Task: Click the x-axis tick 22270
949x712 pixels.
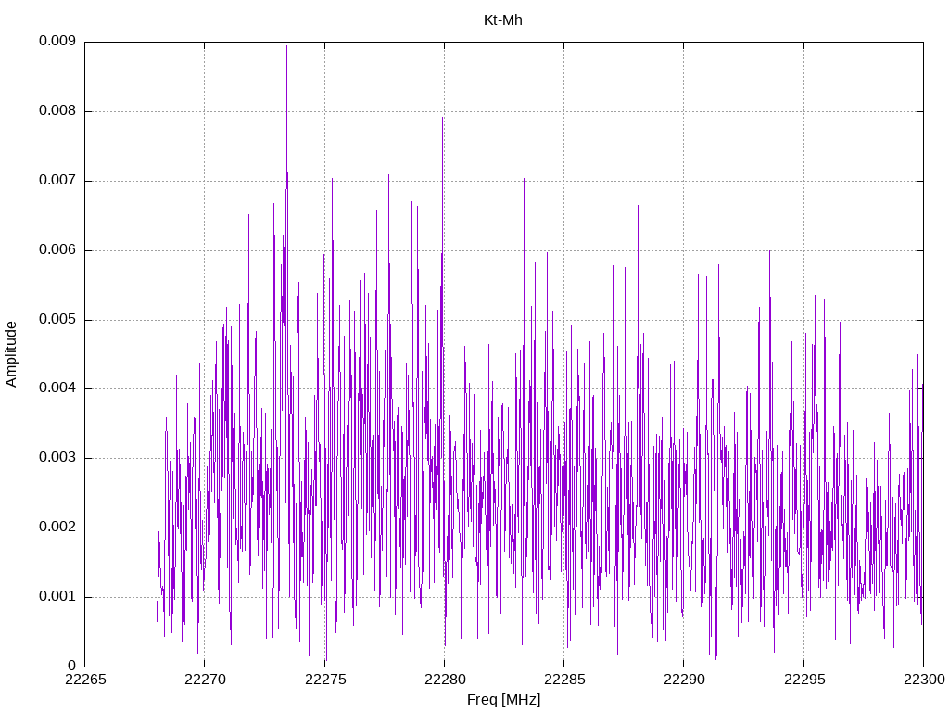Action: [x=205, y=680]
